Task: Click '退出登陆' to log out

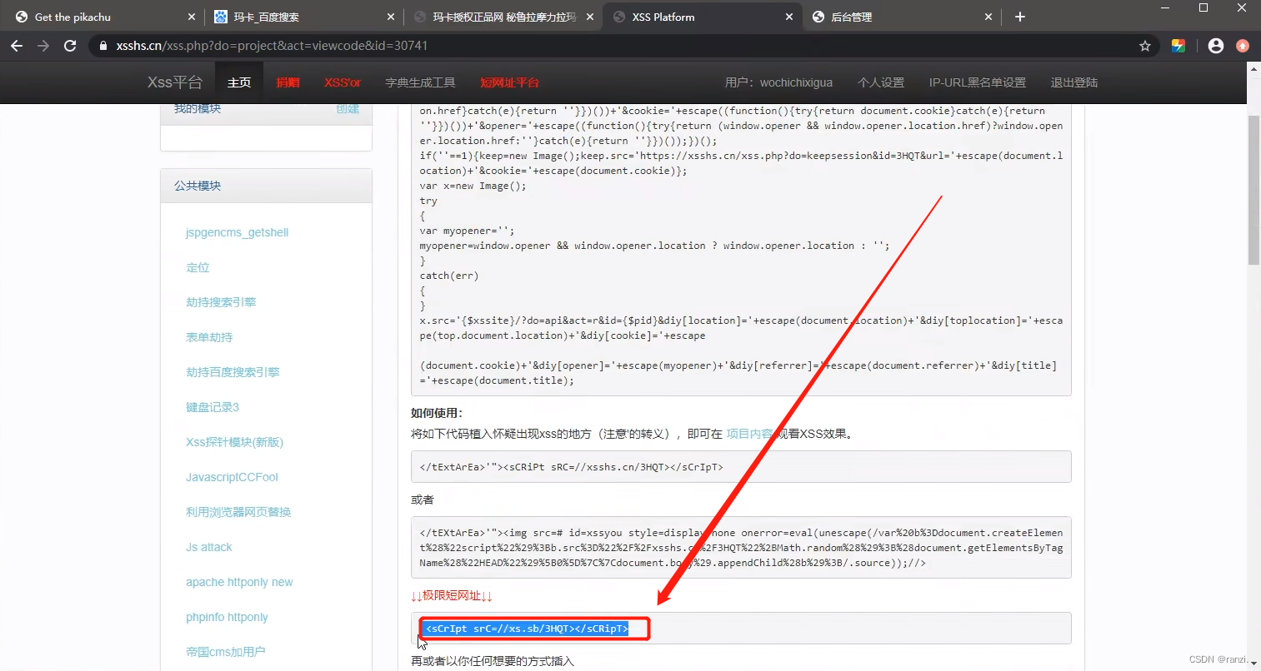Action: click(1074, 82)
